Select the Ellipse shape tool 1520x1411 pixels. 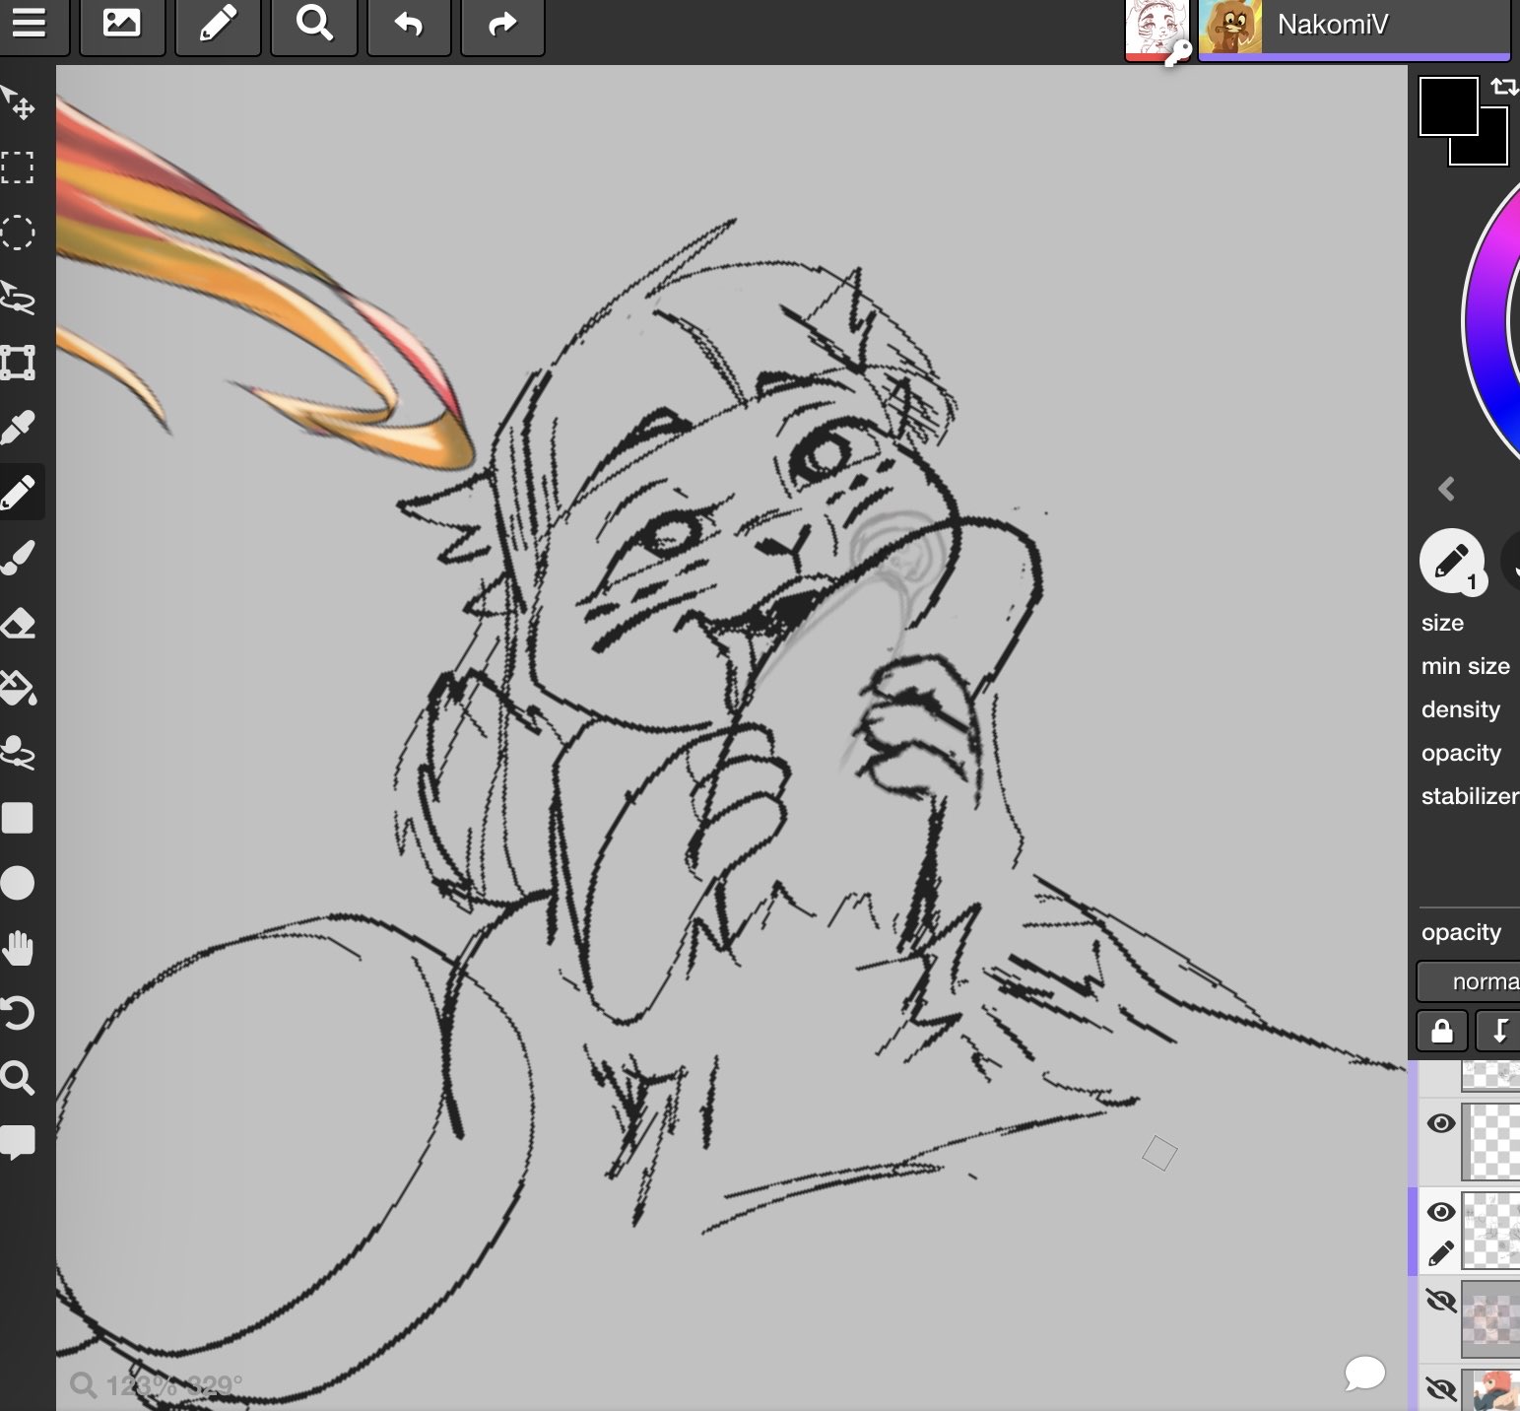18,883
